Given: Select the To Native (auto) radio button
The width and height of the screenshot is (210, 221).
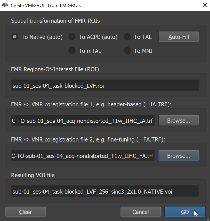Looking at the screenshot, I should 15,37.
